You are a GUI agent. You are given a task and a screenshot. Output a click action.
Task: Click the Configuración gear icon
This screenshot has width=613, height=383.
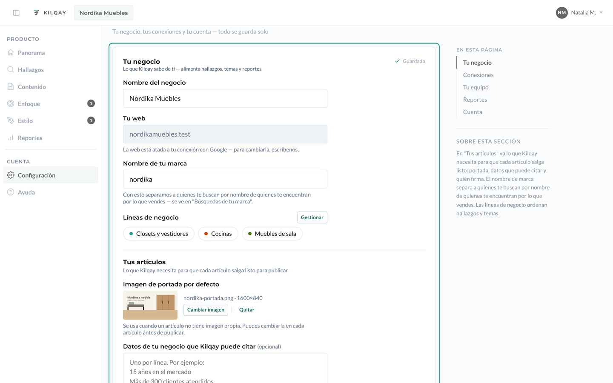click(11, 175)
